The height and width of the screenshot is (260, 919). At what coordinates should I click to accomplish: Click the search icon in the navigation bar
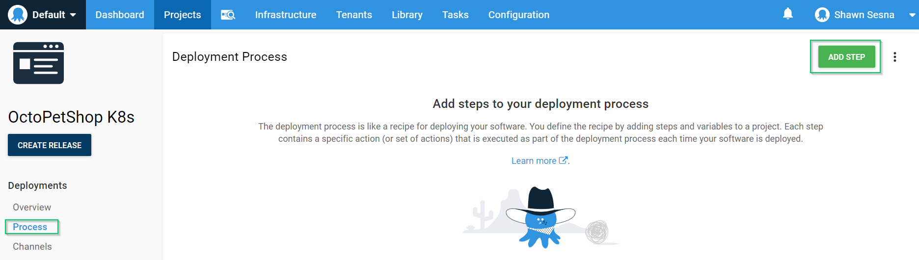point(228,15)
